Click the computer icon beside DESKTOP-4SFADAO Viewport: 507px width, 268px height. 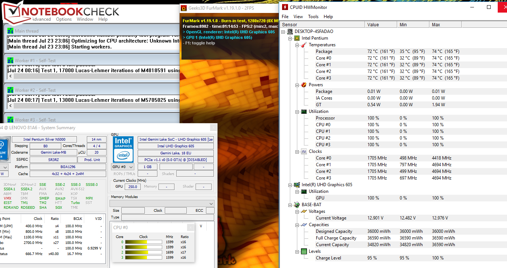point(290,31)
